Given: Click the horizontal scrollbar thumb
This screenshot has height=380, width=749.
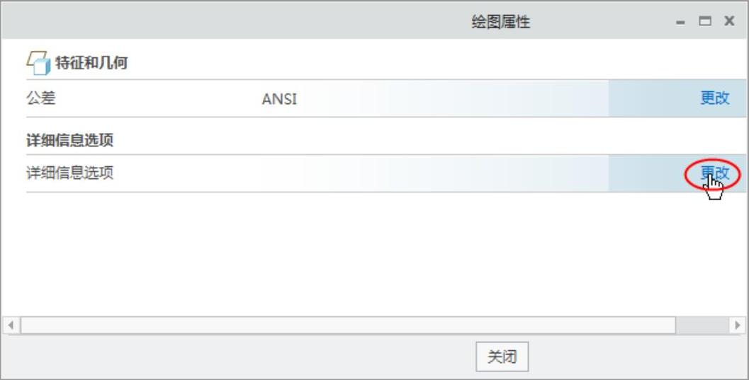Looking at the screenshot, I should click(x=347, y=326).
